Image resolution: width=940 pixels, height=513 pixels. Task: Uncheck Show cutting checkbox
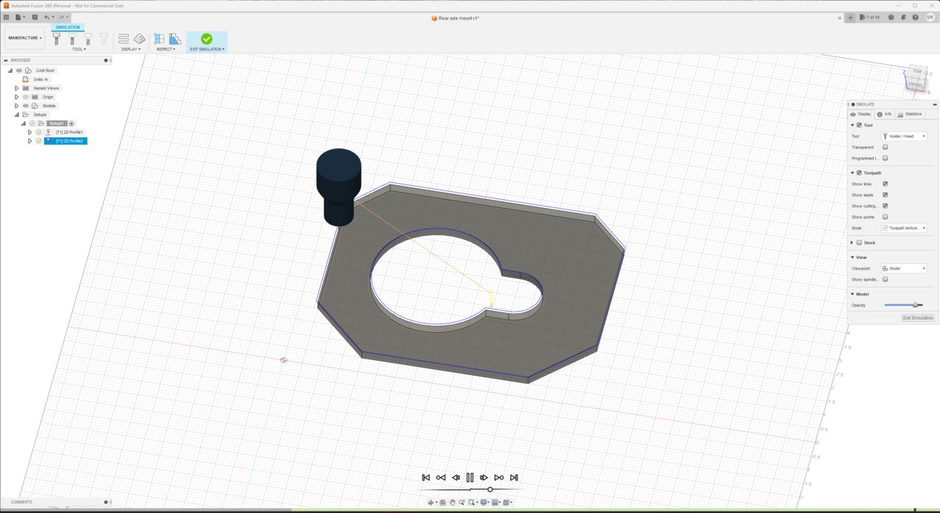pyautogui.click(x=885, y=206)
